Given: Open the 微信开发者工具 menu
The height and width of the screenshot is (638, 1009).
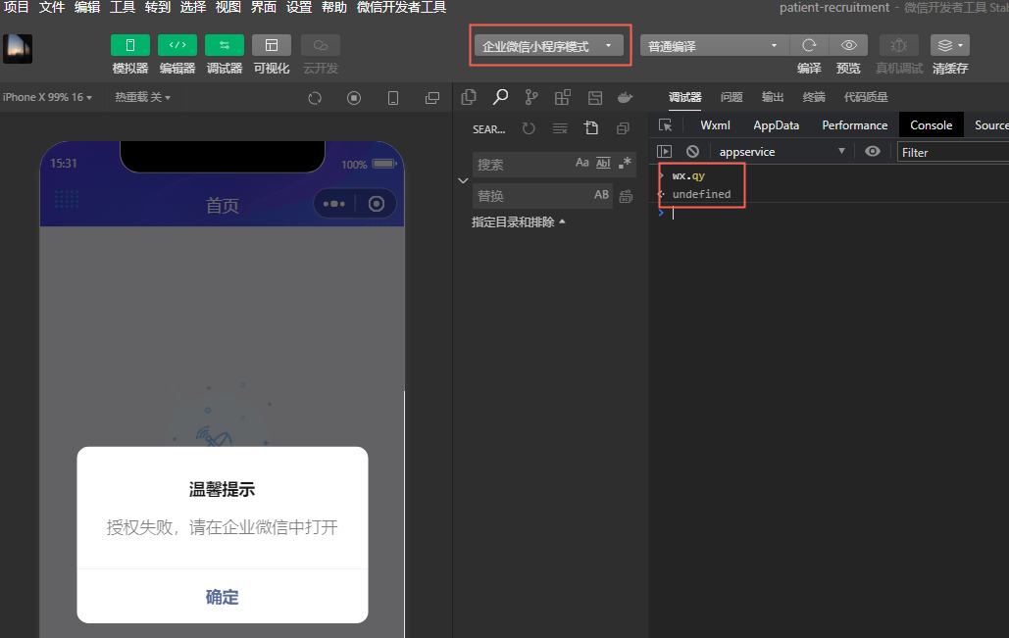Looking at the screenshot, I should 401,7.
